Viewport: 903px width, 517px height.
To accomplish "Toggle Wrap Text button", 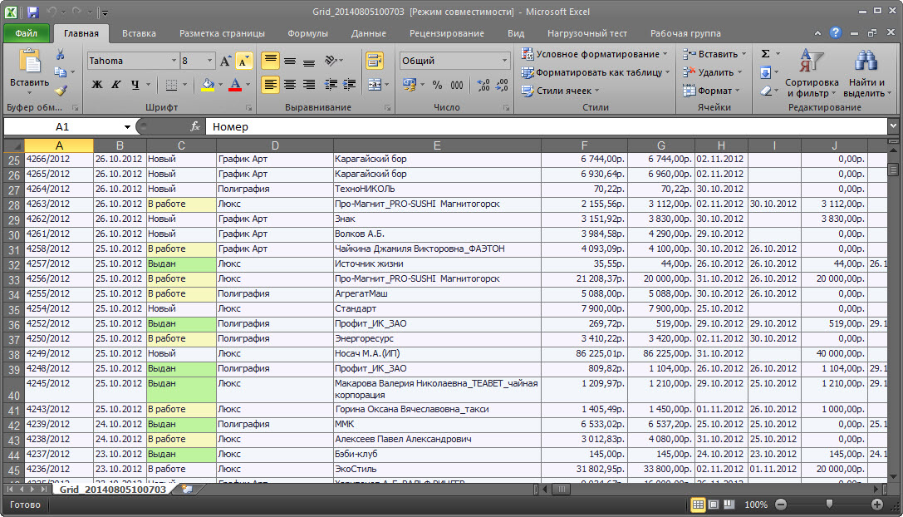I will (x=375, y=61).
